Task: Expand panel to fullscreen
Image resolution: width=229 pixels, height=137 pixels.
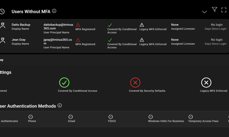Action: [x=223, y=10]
